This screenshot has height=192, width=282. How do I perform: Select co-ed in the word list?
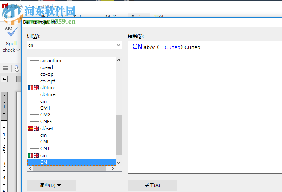pyautogui.click(x=47, y=67)
